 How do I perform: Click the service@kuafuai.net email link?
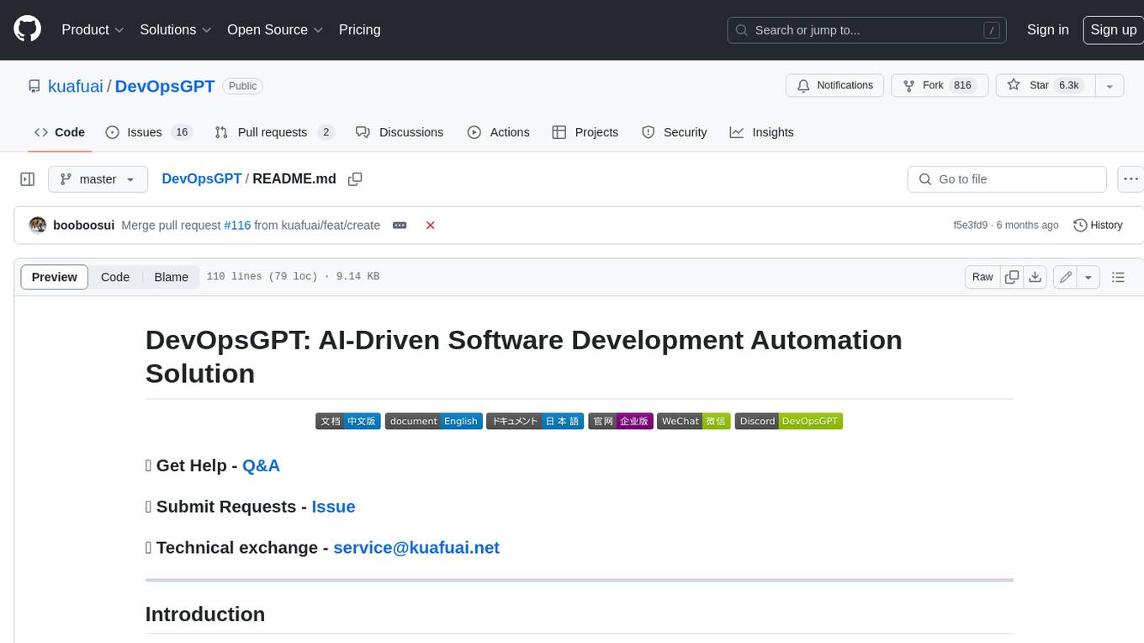click(416, 548)
